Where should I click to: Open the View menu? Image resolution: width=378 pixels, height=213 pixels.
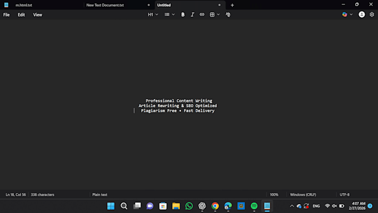38,14
